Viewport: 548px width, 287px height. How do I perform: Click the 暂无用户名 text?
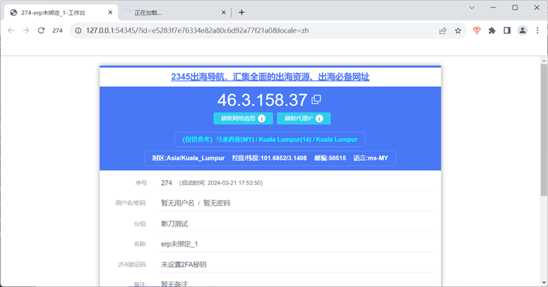point(177,203)
